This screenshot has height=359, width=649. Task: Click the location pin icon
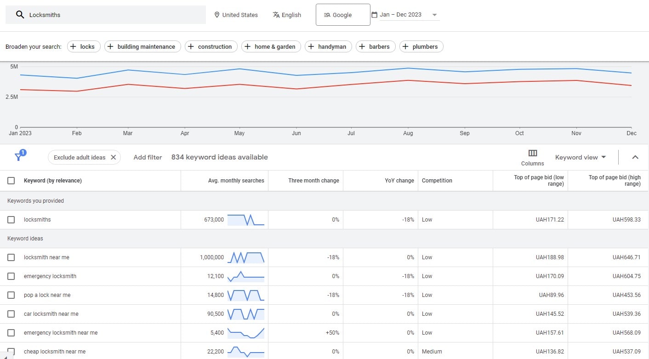coord(217,15)
